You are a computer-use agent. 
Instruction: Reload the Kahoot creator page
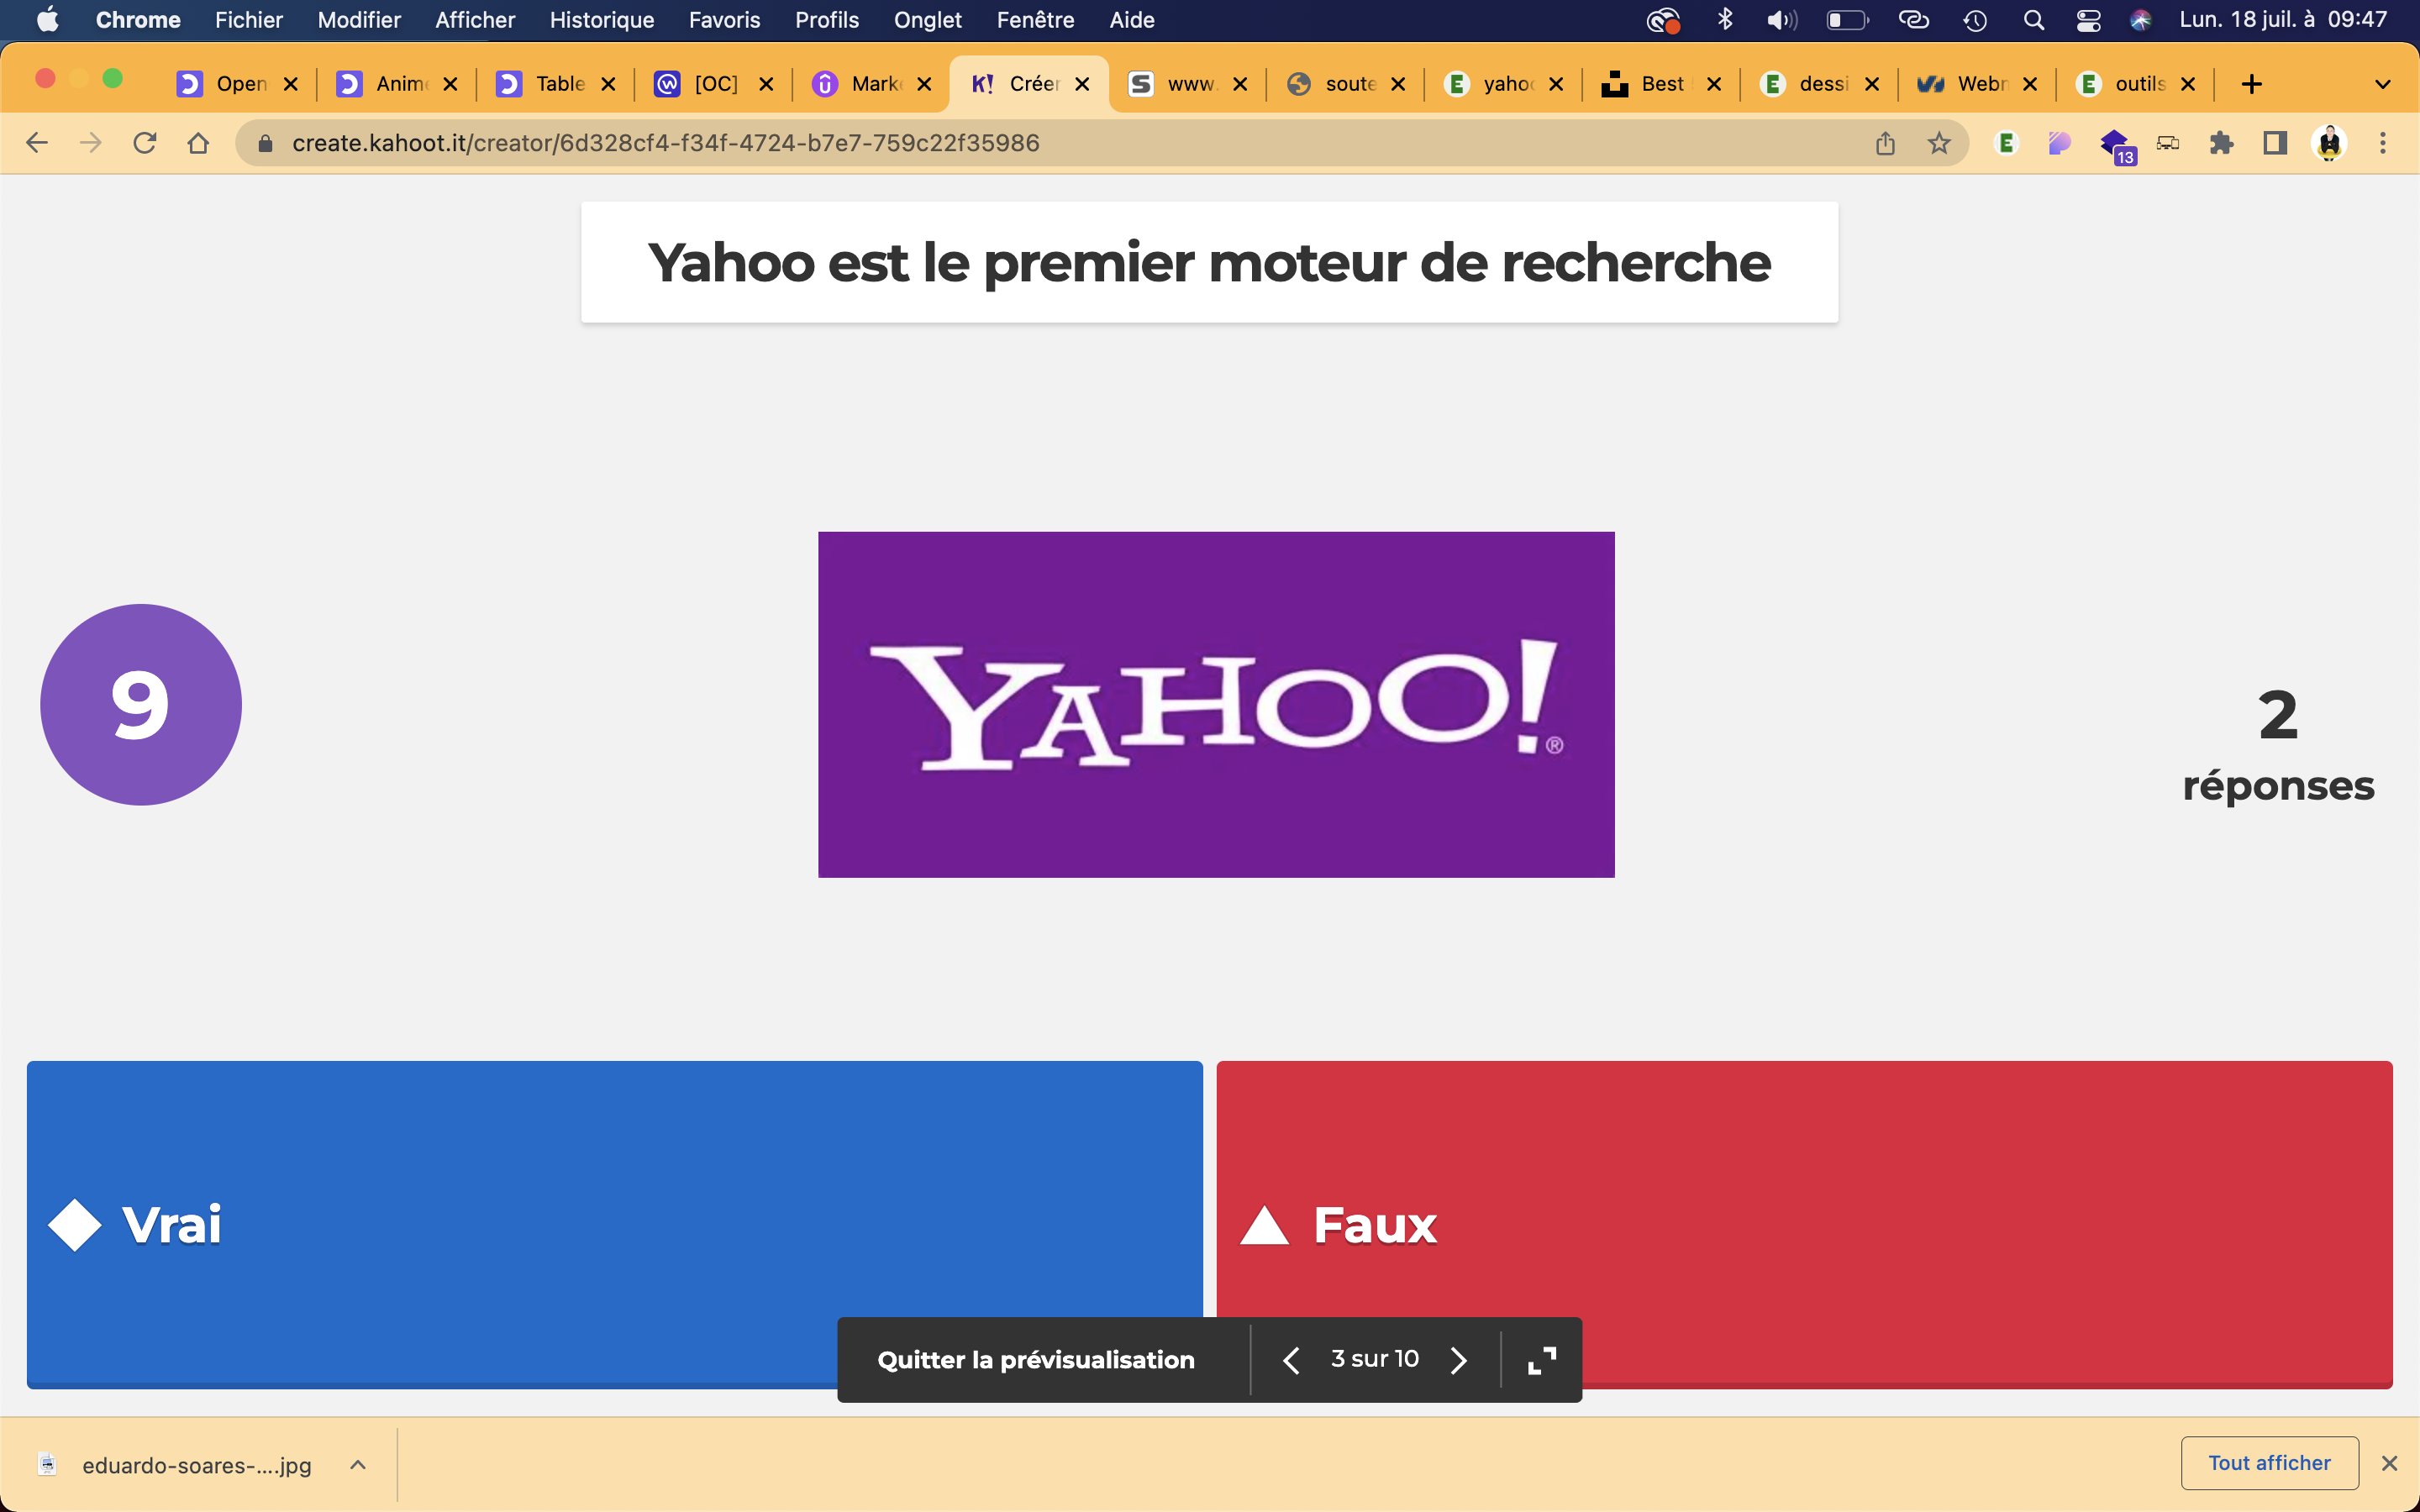pos(145,143)
